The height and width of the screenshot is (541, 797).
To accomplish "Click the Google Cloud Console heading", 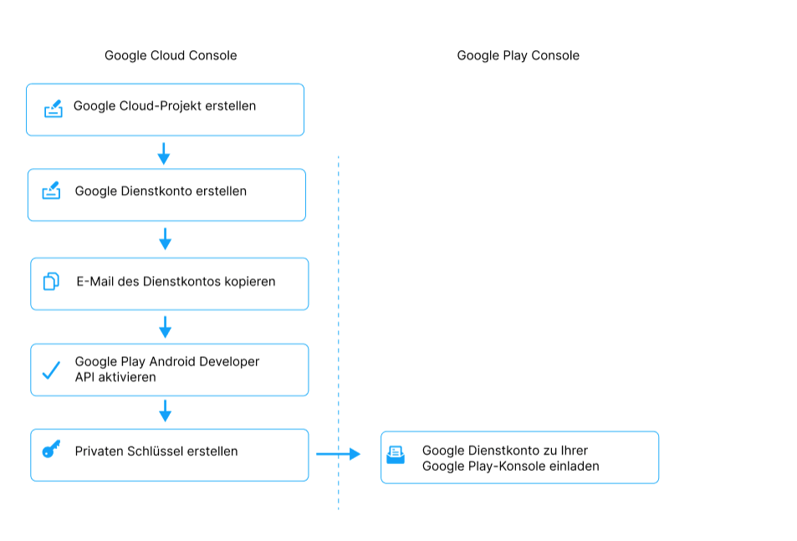I will pyautogui.click(x=171, y=55).
